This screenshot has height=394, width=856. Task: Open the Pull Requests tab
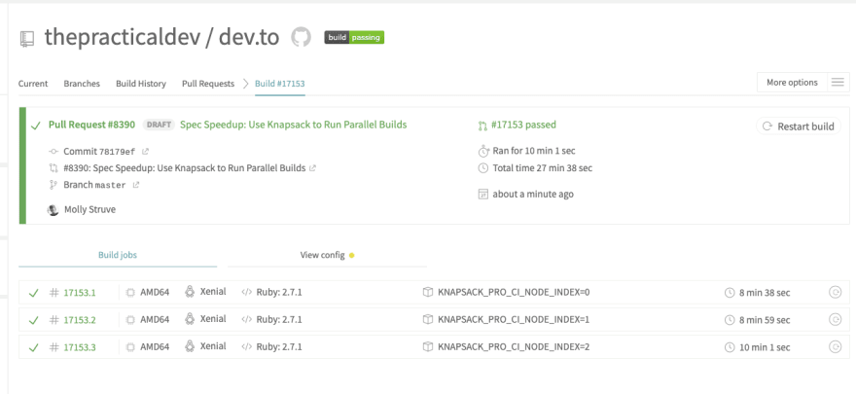point(208,84)
